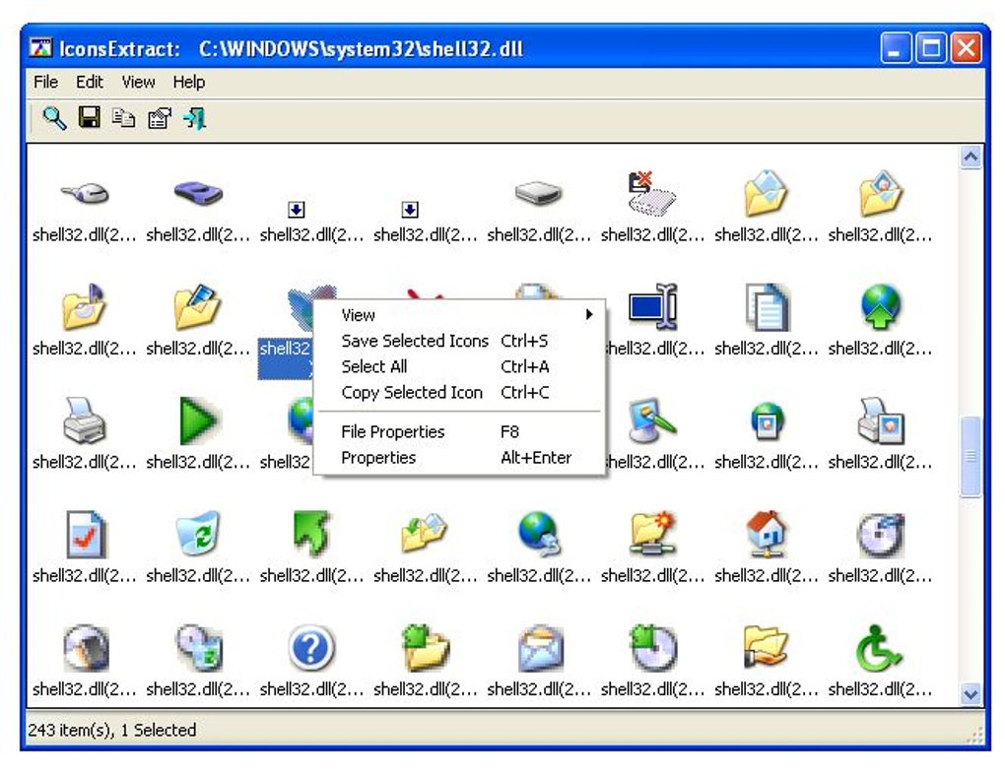
Task: Select the printer icon
Action: pyautogui.click(x=84, y=420)
